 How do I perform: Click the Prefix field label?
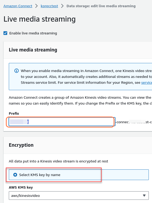pyautogui.click(x=14, y=113)
